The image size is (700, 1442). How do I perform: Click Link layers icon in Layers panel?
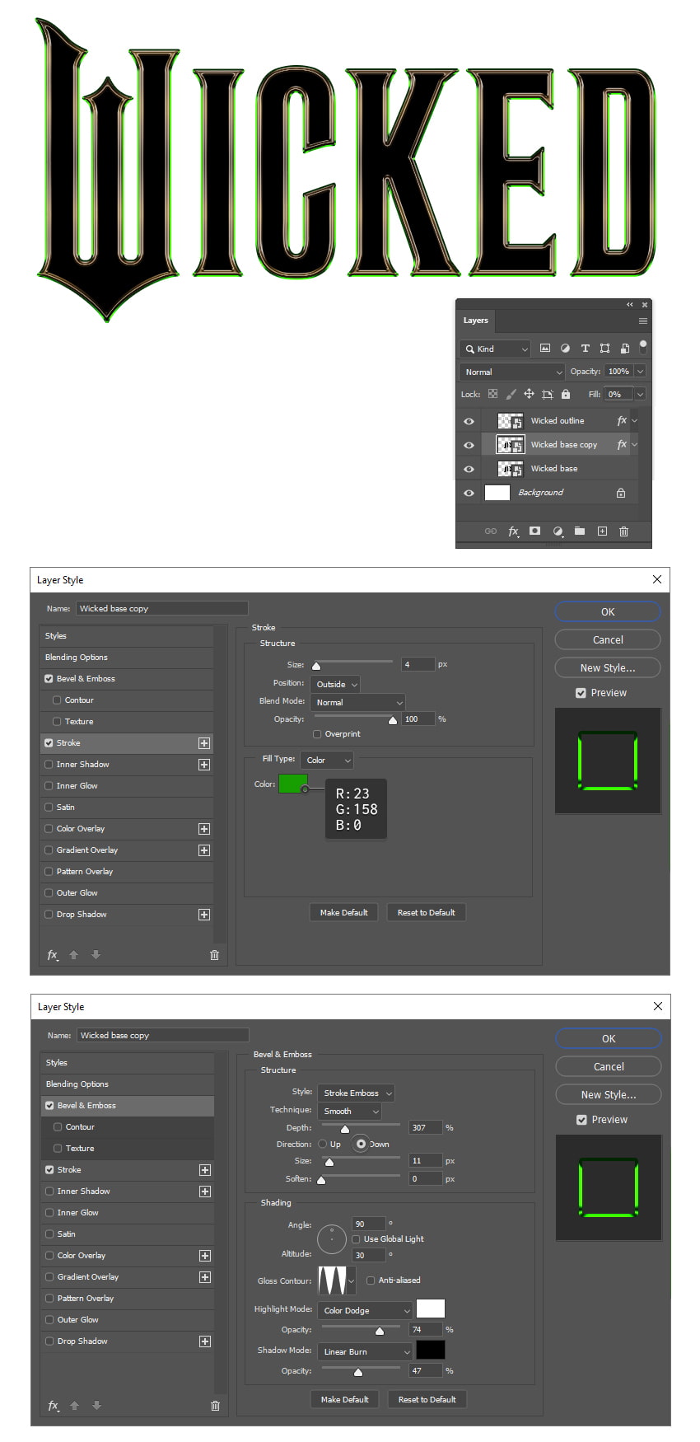click(x=491, y=531)
